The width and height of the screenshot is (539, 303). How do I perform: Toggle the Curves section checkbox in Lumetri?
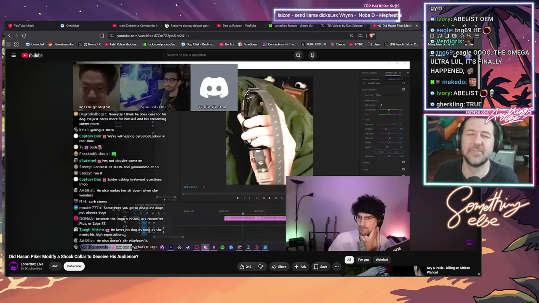[403, 169]
